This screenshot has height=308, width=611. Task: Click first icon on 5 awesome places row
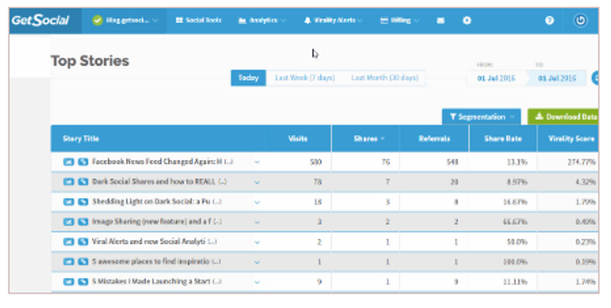(x=69, y=262)
